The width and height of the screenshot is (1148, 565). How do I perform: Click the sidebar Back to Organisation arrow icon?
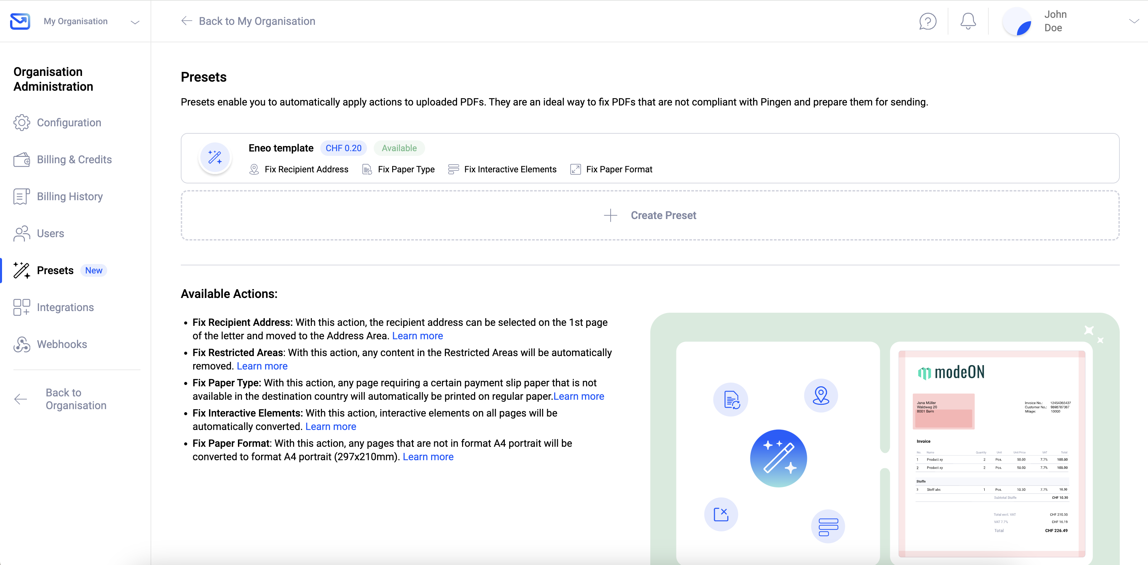click(x=20, y=399)
